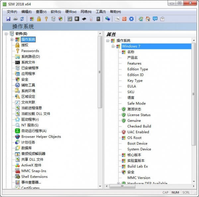Collapse the Windows 7 properties node
Image resolution: width=199 pixels, height=197 pixels.
(113, 46)
